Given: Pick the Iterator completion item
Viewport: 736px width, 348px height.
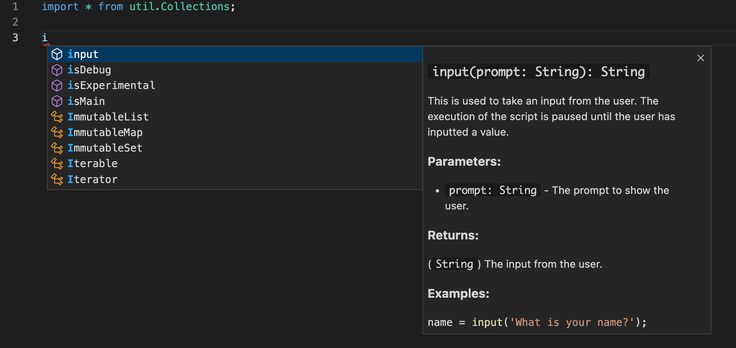Looking at the screenshot, I should click(x=93, y=179).
